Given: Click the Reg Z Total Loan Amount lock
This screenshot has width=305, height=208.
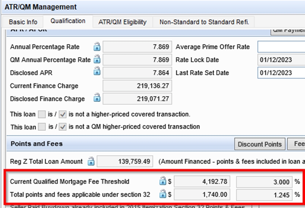Looking at the screenshot, I should tap(91, 161).
